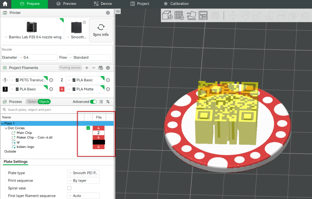Open printer settings gear icon
Viewport: 312px width, 199px height.
[x=108, y=13]
